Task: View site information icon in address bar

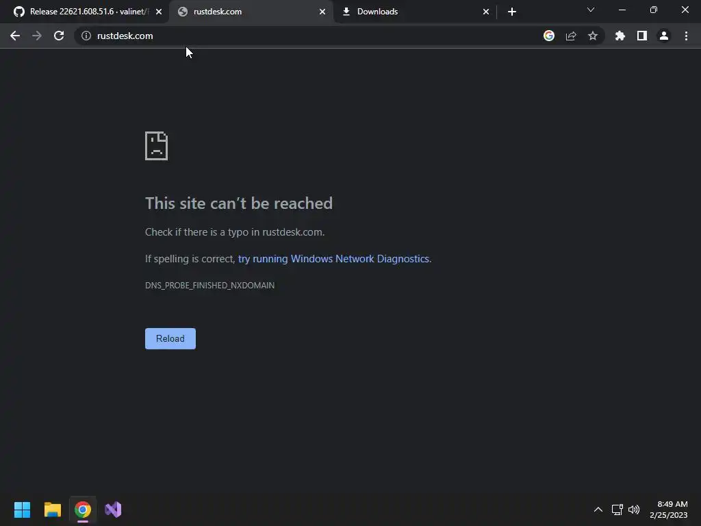Action: pyautogui.click(x=86, y=36)
